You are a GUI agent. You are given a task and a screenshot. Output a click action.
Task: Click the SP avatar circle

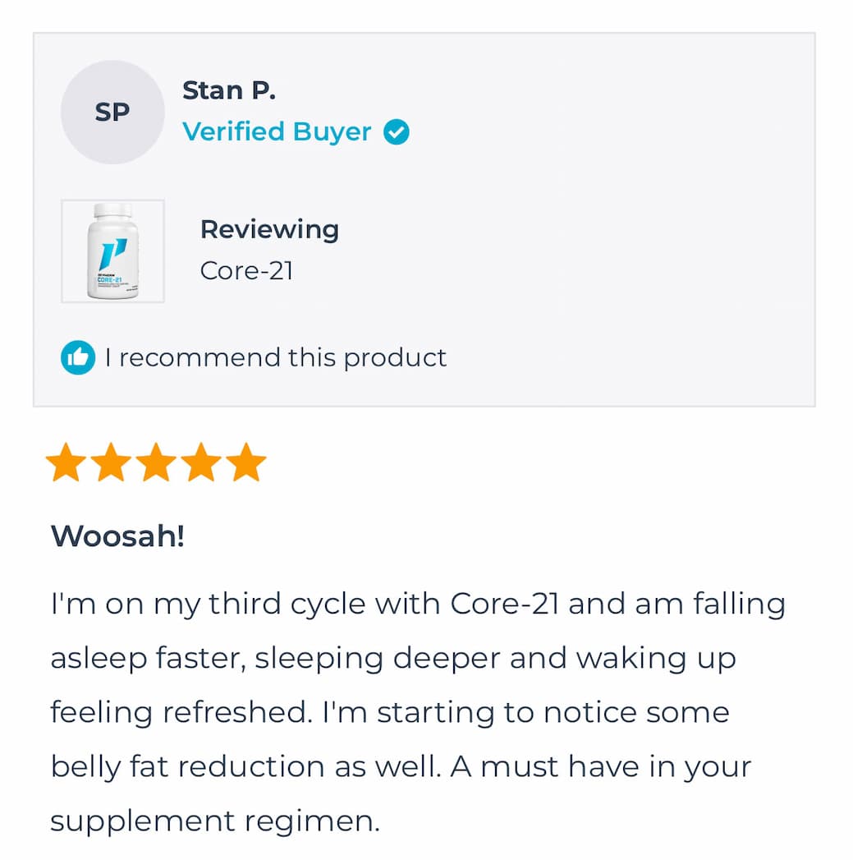[x=112, y=112]
